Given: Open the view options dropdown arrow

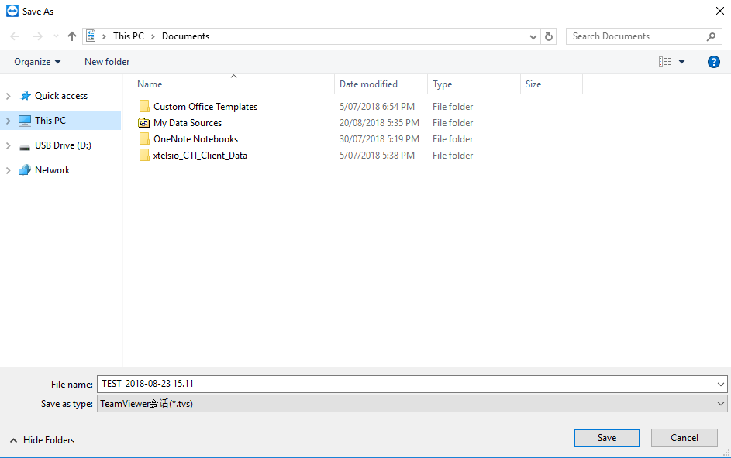Looking at the screenshot, I should [x=682, y=62].
